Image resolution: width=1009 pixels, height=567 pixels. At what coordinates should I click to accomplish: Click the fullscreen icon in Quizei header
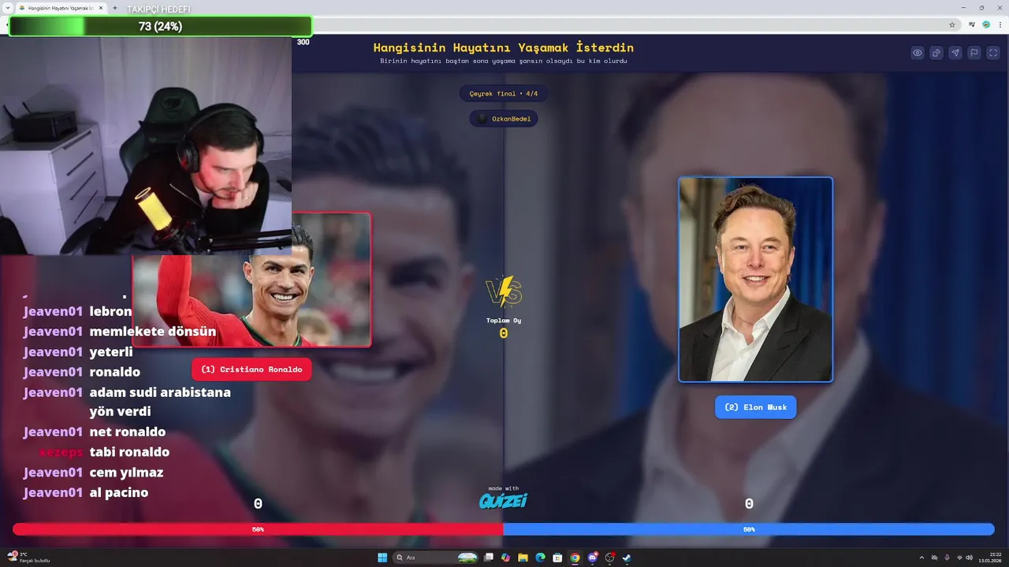click(x=993, y=53)
